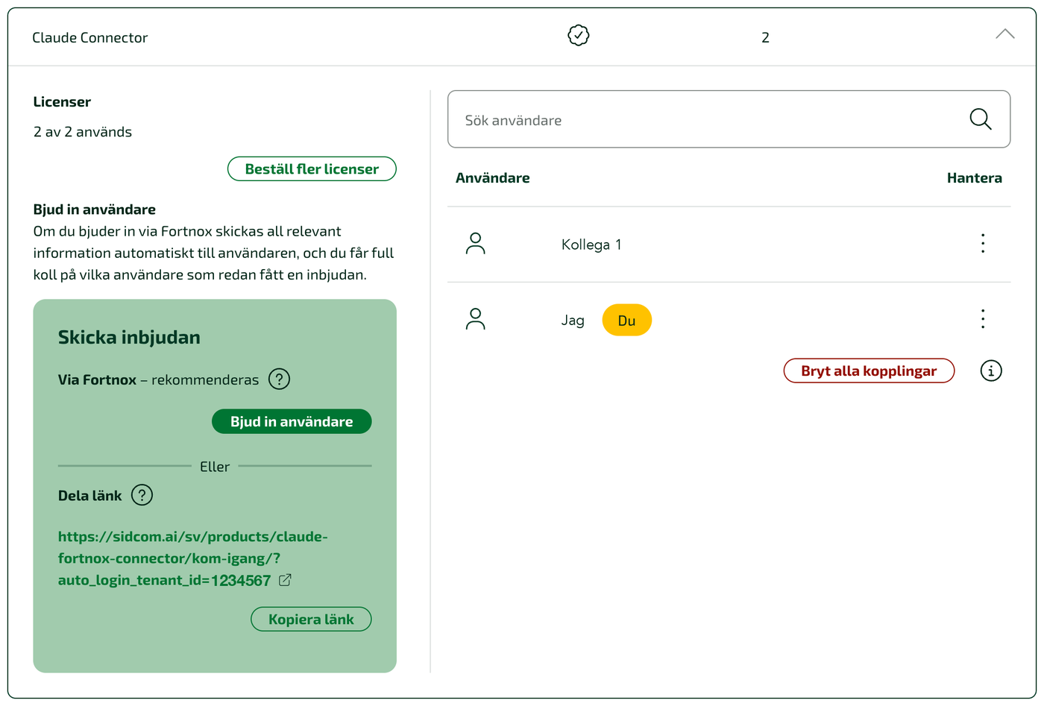Click the Licenser heading
The height and width of the screenshot is (706, 1044).
(62, 101)
